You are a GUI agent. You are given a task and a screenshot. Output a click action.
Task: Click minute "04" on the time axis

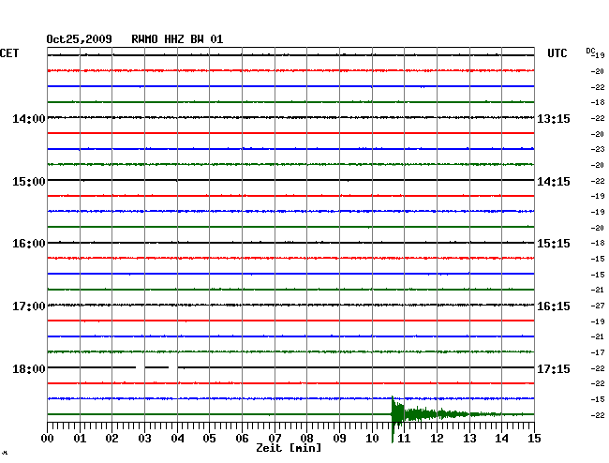tap(177, 439)
